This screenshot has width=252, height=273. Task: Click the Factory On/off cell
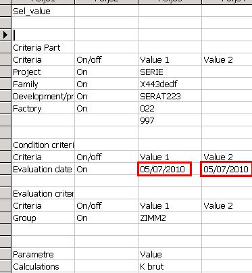pos(106,108)
